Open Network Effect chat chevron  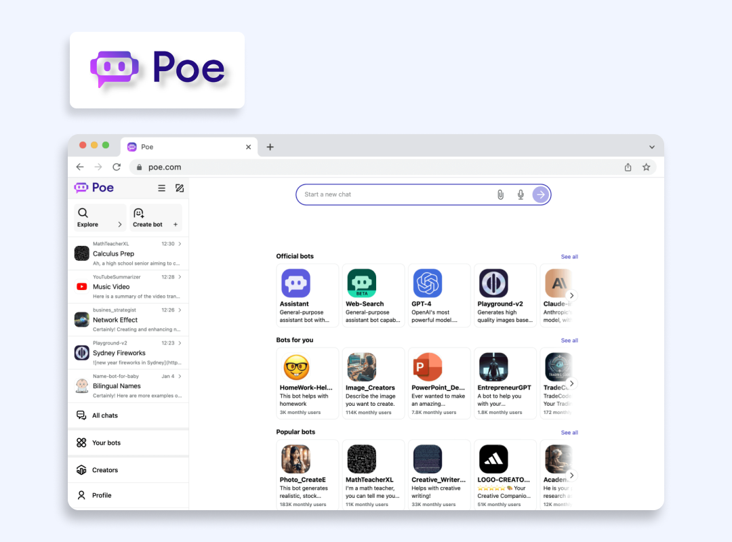pos(180,310)
